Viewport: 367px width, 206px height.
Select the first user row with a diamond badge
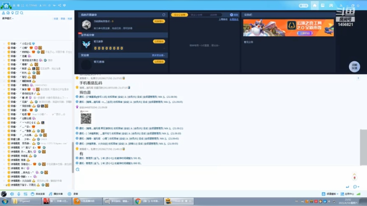[37, 43]
